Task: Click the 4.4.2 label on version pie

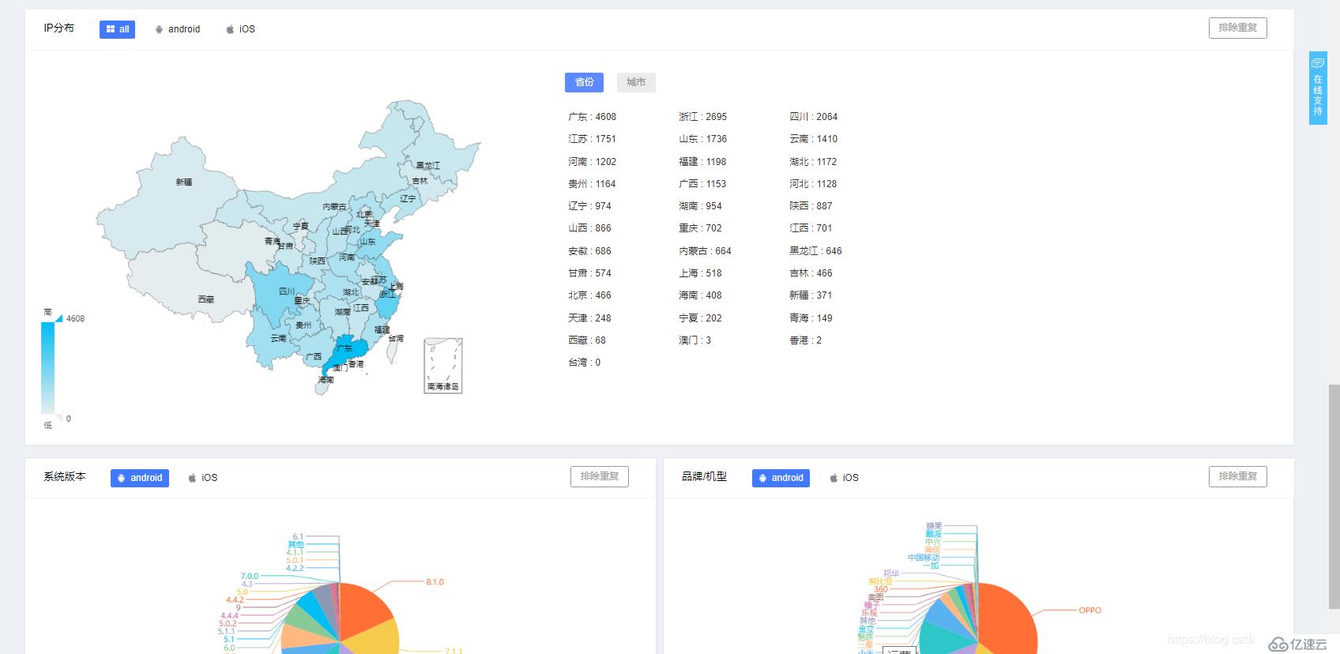Action: pyautogui.click(x=235, y=600)
